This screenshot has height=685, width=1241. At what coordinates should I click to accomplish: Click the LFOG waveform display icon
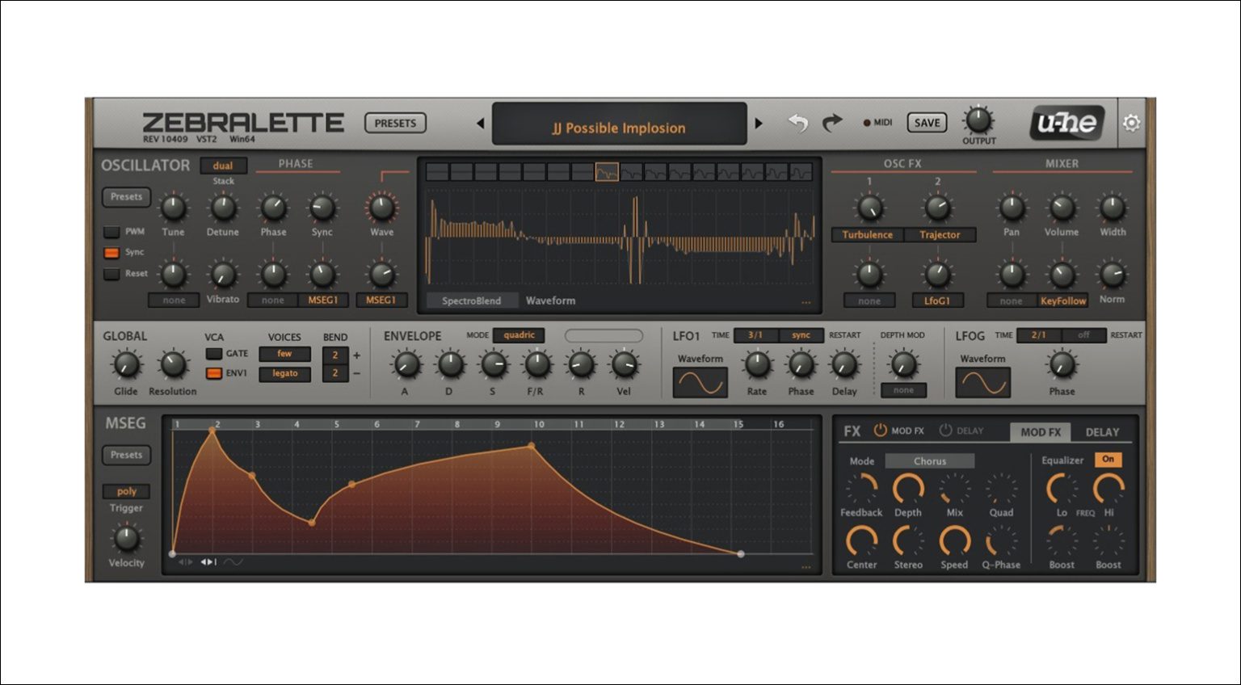point(982,383)
